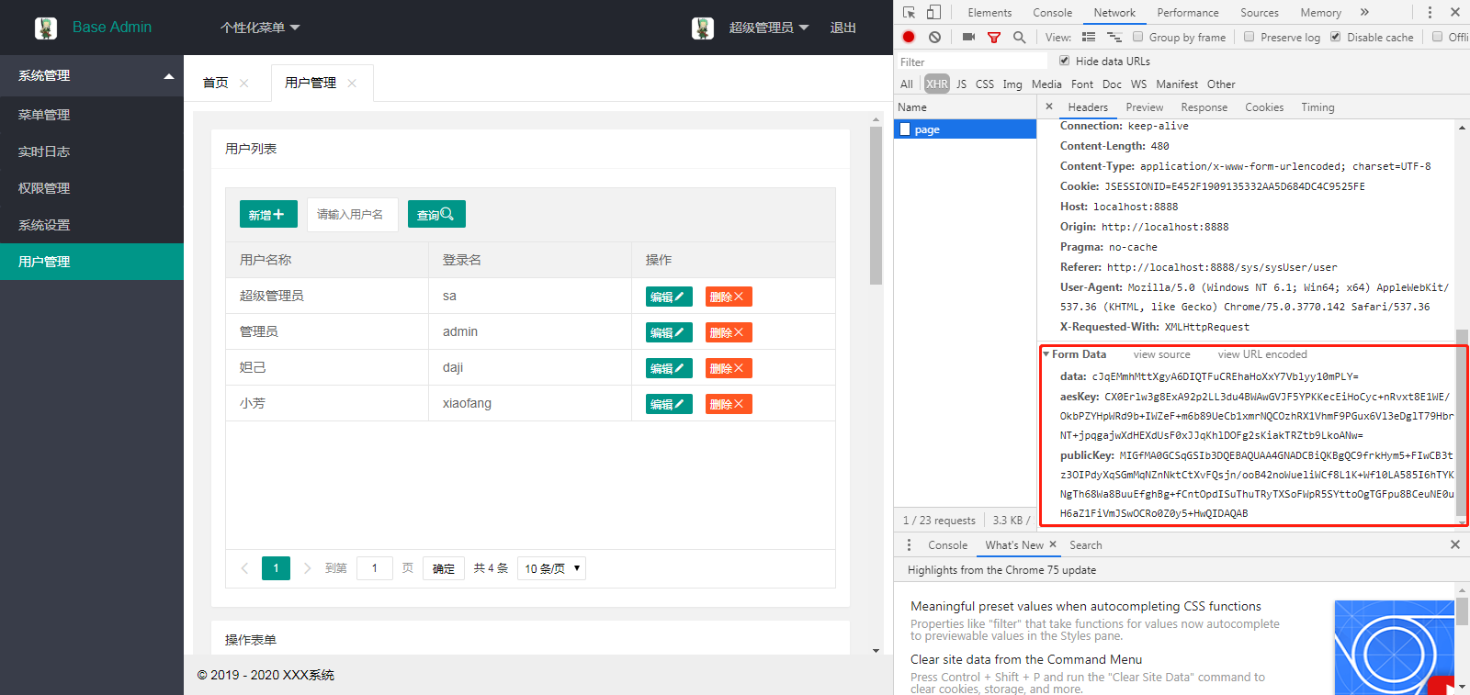Screen dimensions: 1470x695
Task: Open the Cookies tab of the request
Action: (1264, 106)
